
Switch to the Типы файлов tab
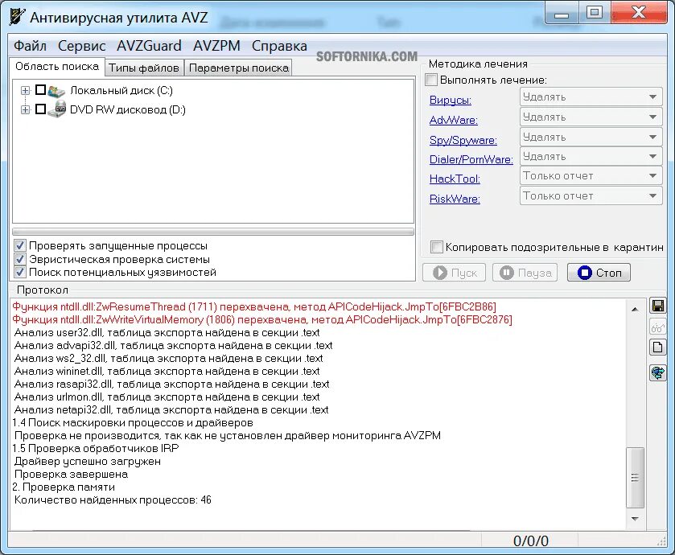pos(144,68)
